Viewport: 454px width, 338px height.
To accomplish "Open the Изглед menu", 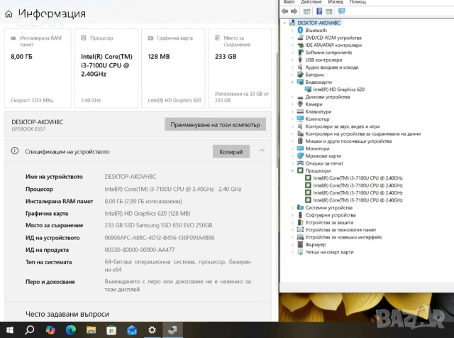I will pos(336,2).
